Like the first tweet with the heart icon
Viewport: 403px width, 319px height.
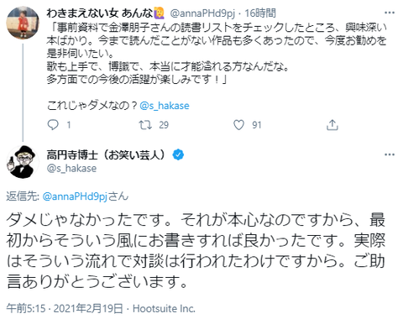click(x=238, y=125)
